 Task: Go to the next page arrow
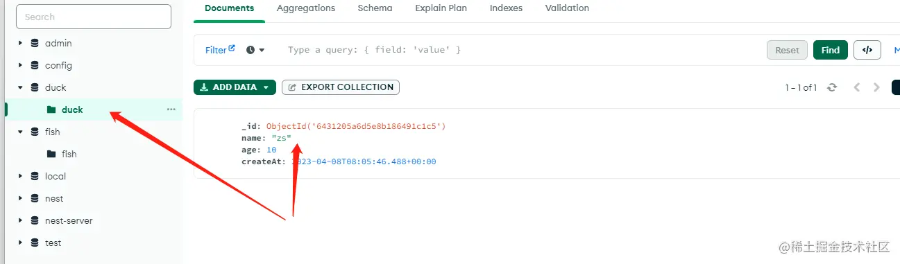[x=876, y=87]
